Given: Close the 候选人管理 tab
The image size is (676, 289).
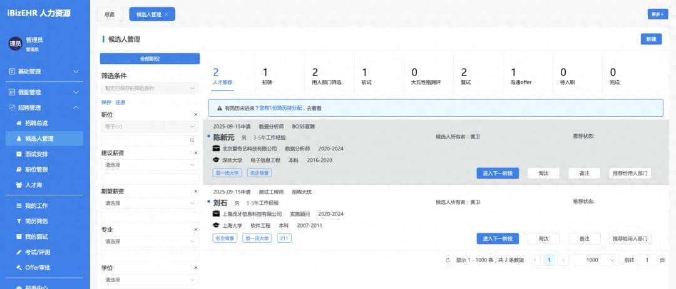Looking at the screenshot, I should pyautogui.click(x=166, y=14).
